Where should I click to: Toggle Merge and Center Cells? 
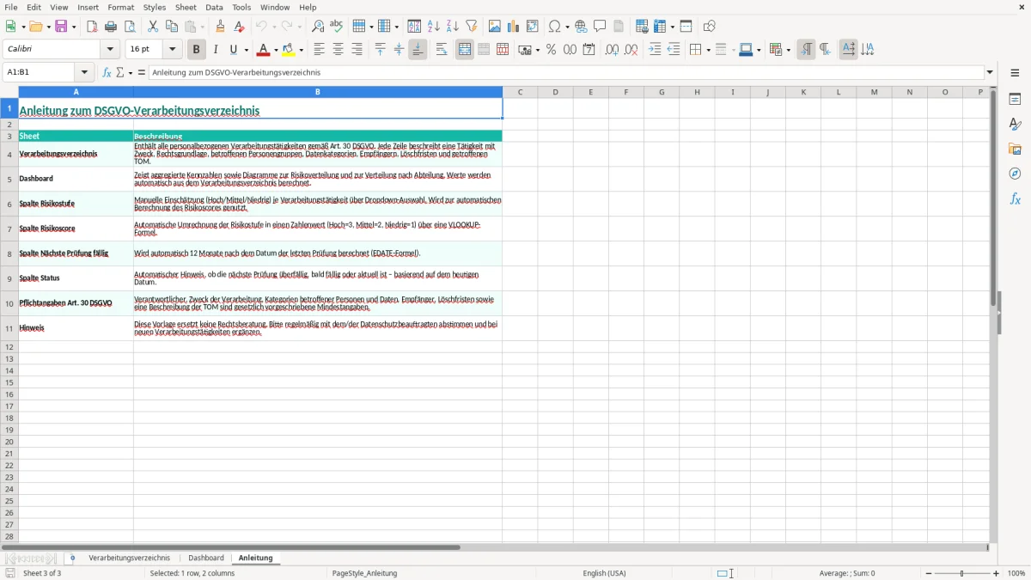(465, 50)
